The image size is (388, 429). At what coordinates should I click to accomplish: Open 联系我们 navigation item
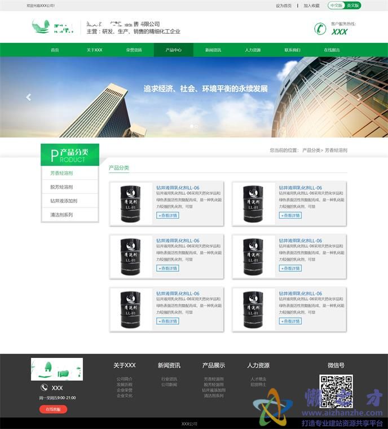click(x=292, y=50)
